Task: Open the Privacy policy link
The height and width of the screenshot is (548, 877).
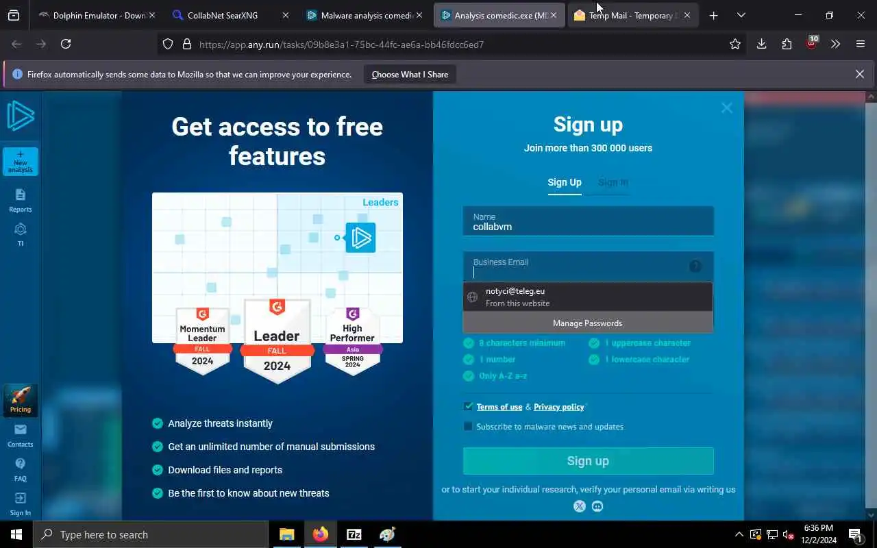Action: [559, 407]
